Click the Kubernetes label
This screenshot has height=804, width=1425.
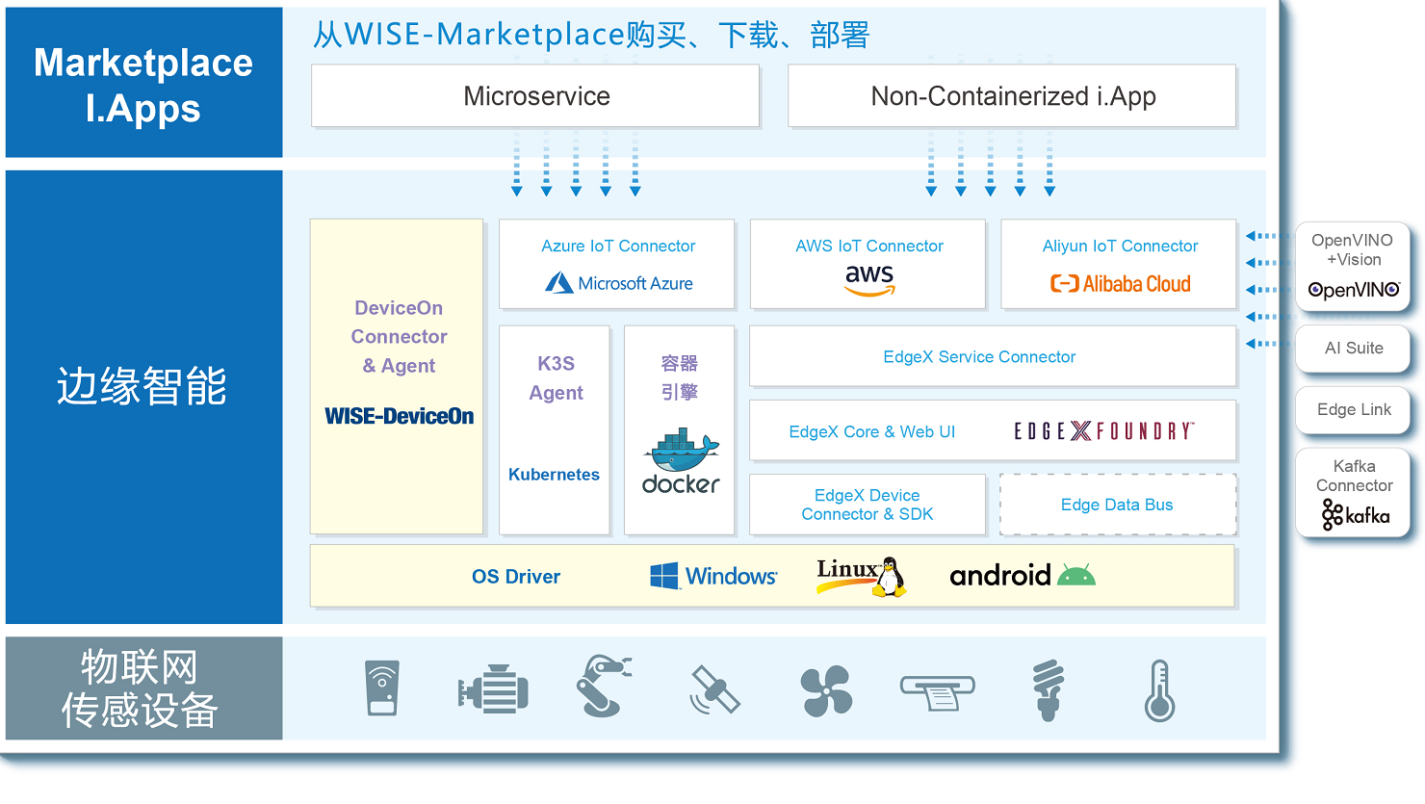click(554, 475)
